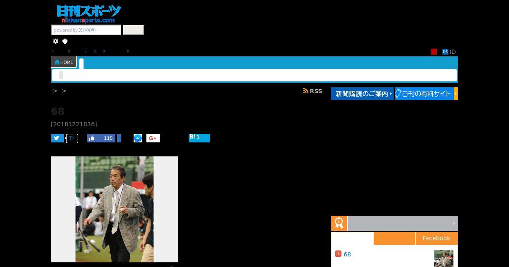Open the rank 1 article titled 68

[x=347, y=254]
